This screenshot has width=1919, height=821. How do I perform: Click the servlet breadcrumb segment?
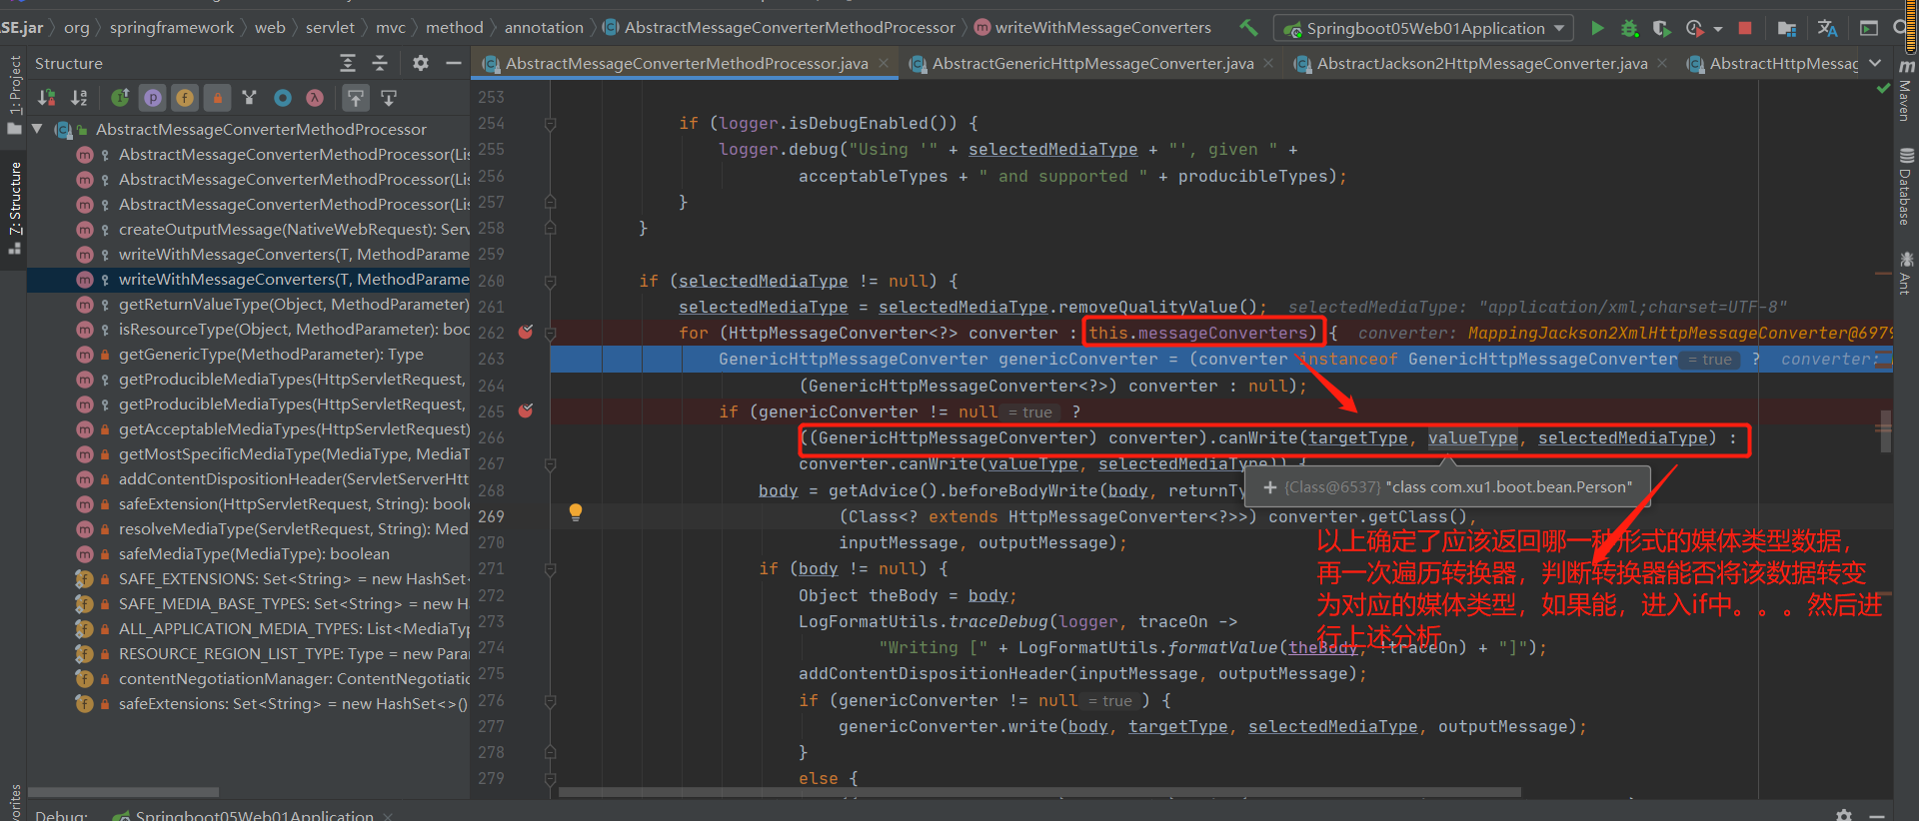point(330,28)
